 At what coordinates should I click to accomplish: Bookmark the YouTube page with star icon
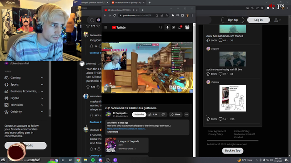tap(167, 15)
